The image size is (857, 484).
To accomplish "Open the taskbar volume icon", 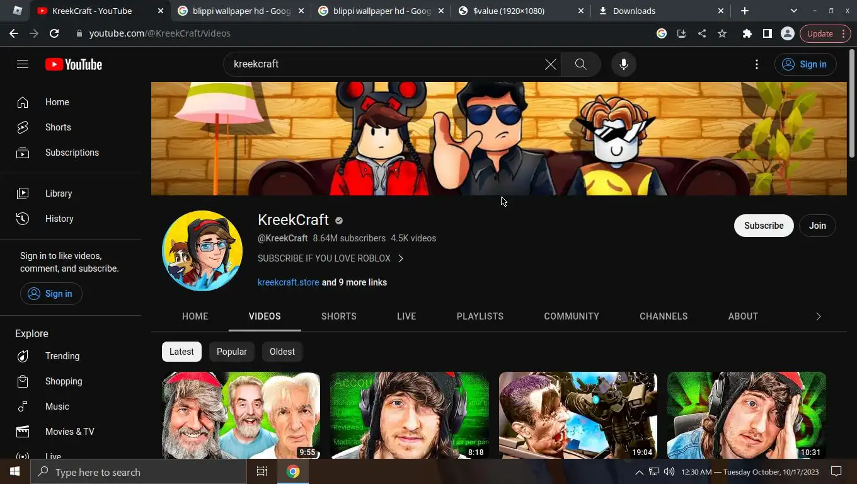I will pyautogui.click(x=669, y=471).
